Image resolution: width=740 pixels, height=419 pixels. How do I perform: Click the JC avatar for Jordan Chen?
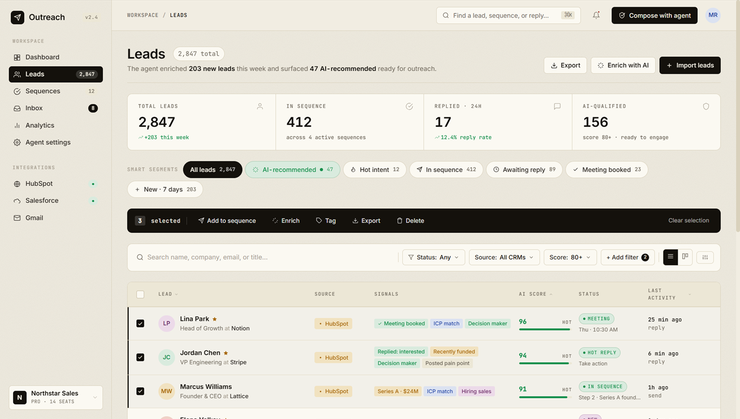[166, 357]
